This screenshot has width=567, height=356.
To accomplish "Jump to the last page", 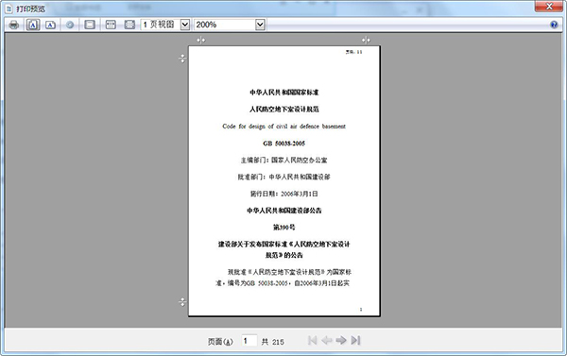I will coord(356,341).
